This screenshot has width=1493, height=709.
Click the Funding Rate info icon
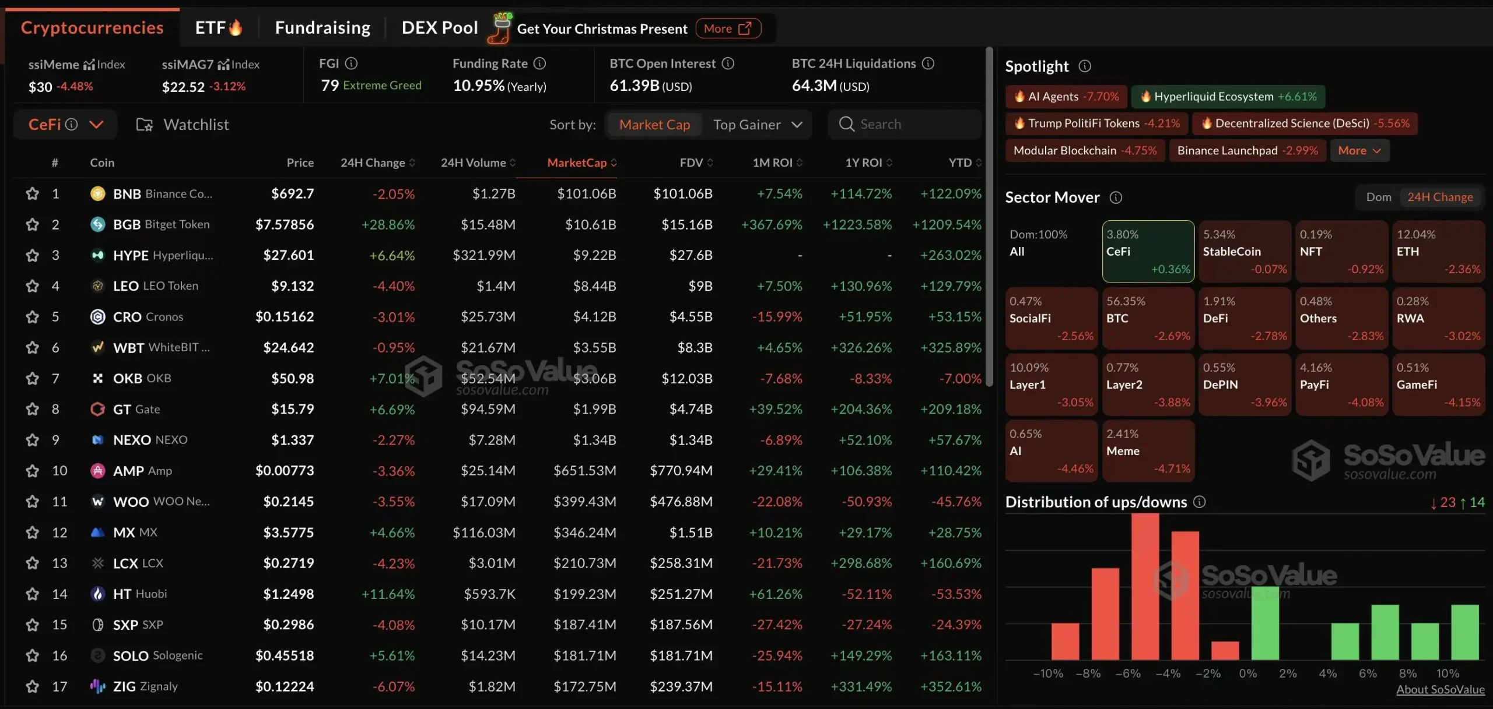click(x=540, y=64)
